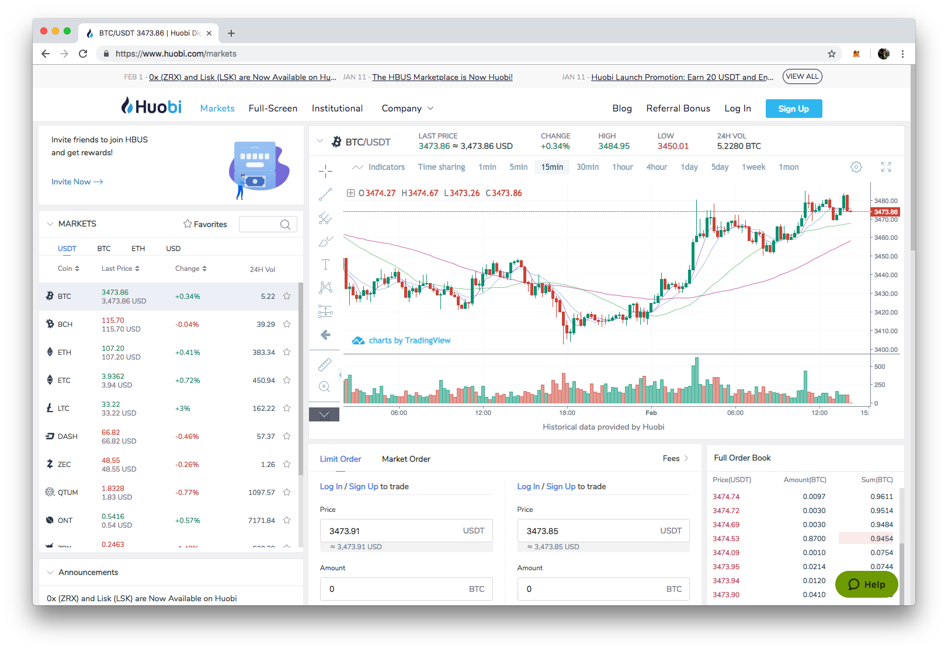The image size is (948, 652).
Task: Open Chrome three-dot menu
Action: (x=902, y=54)
